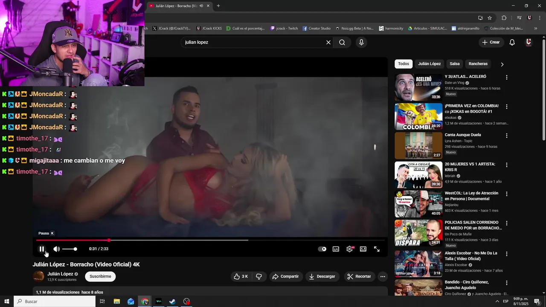Image resolution: width=546 pixels, height=307 pixels.
Task: Open the media control icon in Chrome toolbar
Action: (519, 17)
